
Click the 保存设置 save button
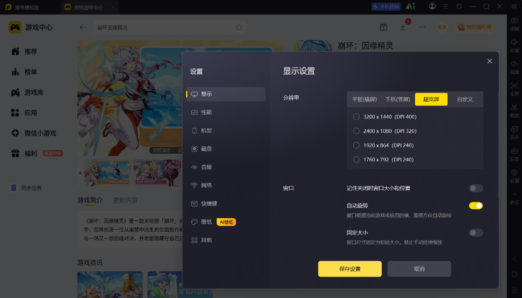(x=350, y=269)
